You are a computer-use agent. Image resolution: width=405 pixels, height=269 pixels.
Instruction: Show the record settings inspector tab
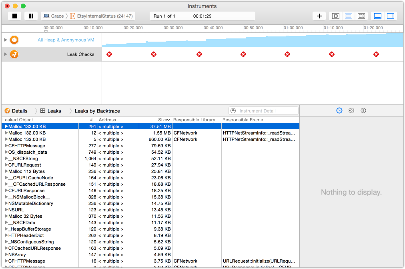(x=339, y=110)
